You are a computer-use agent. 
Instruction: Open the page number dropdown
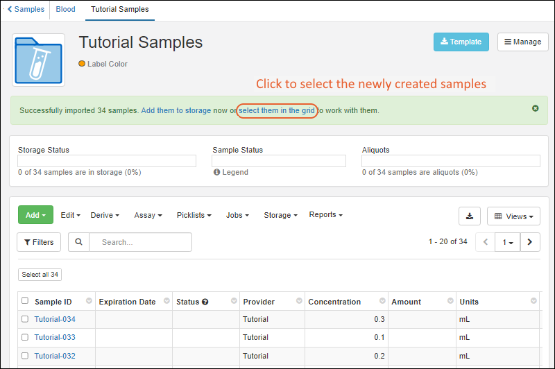tap(509, 242)
